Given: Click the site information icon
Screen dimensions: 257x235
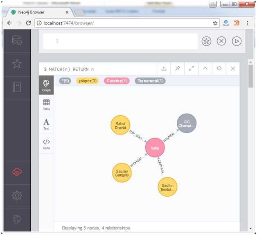Looking at the screenshot, I should click(x=39, y=23).
